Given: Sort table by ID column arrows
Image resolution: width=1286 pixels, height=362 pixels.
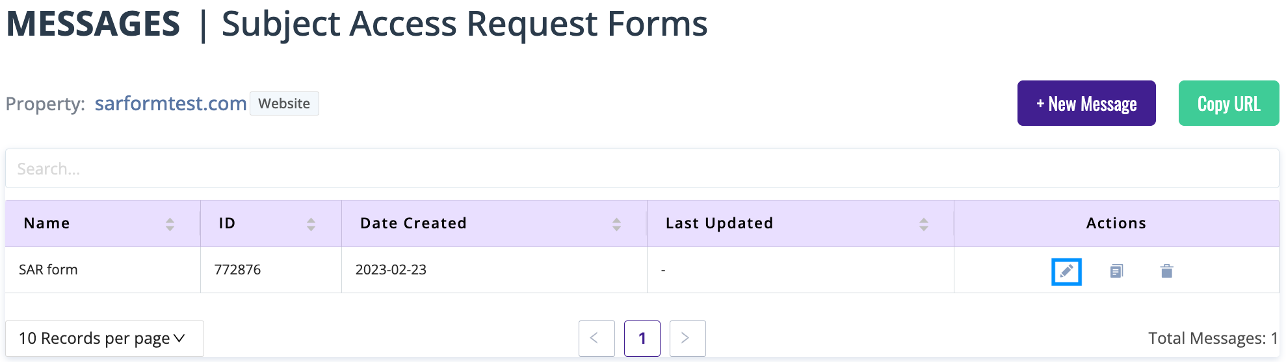Looking at the screenshot, I should tap(311, 224).
